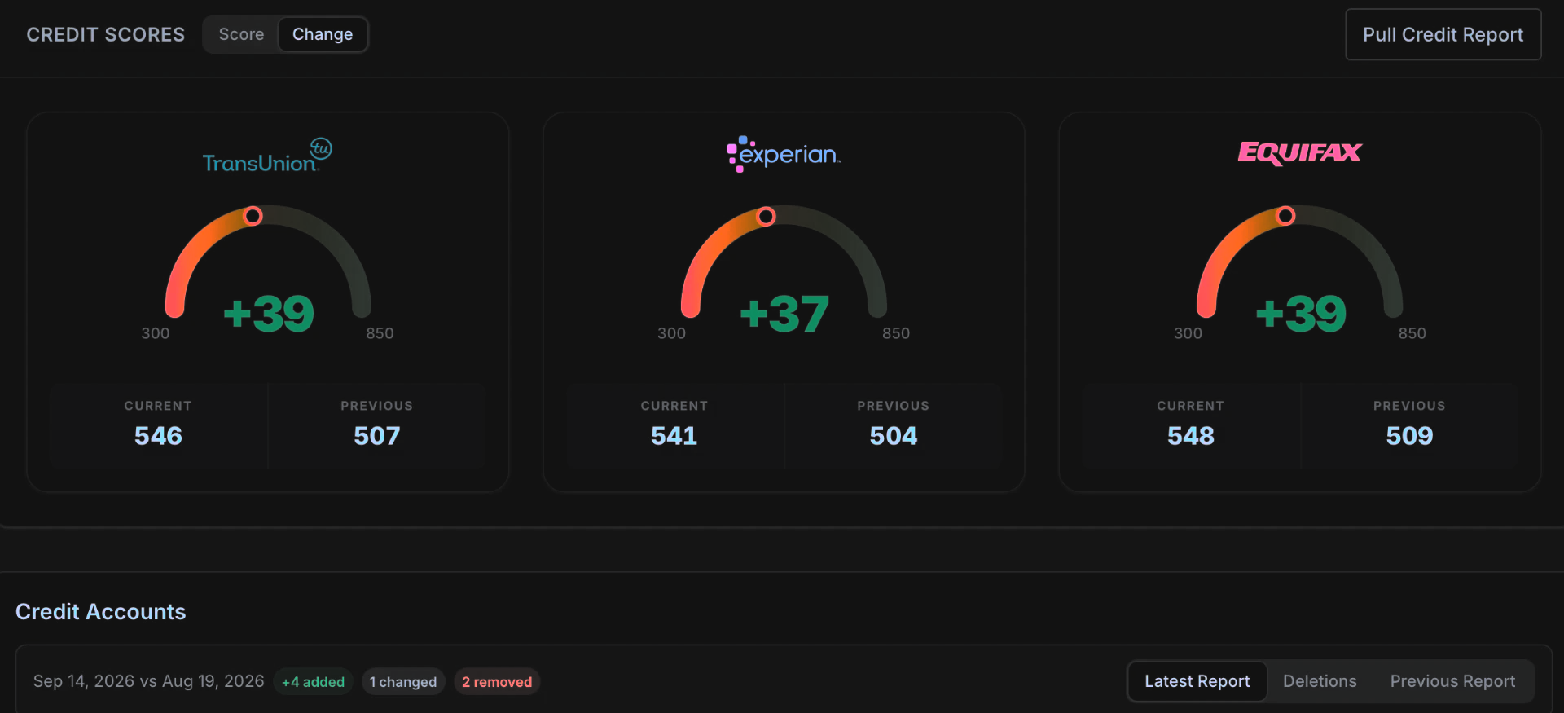Switch to the Score view toggle
The image size is (1564, 713).
241,34
